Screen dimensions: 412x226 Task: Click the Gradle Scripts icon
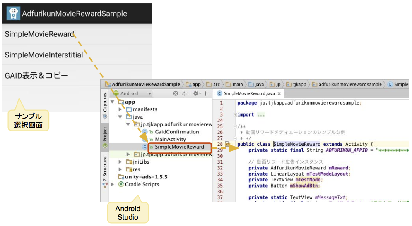[121, 184]
